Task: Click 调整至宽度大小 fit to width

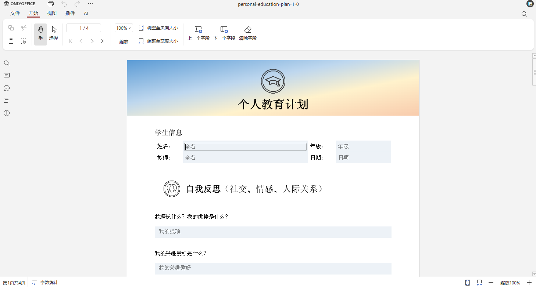Action: [158, 41]
